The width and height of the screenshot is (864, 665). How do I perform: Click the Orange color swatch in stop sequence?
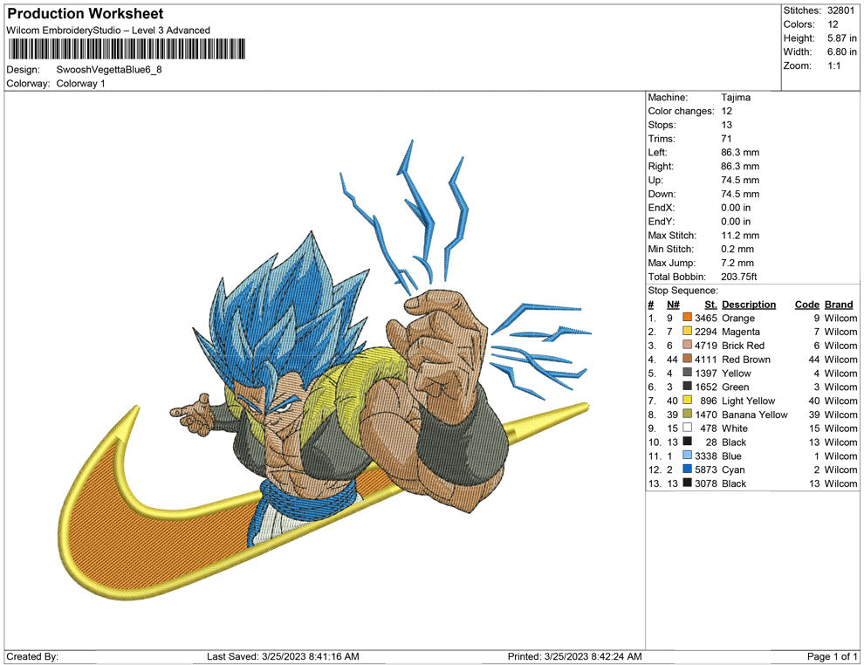tap(688, 319)
